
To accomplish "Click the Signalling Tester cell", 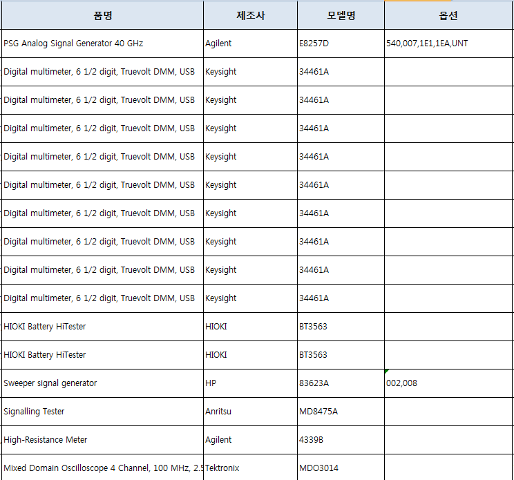I will click(x=102, y=412).
